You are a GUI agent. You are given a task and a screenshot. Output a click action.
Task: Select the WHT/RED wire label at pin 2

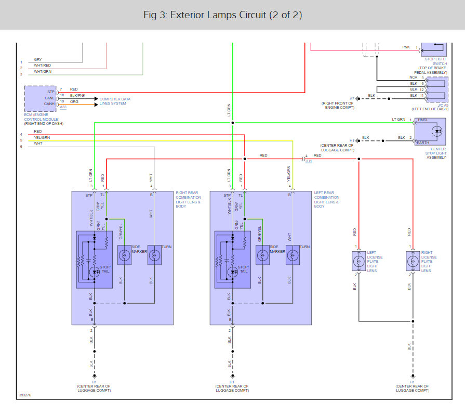coord(43,66)
